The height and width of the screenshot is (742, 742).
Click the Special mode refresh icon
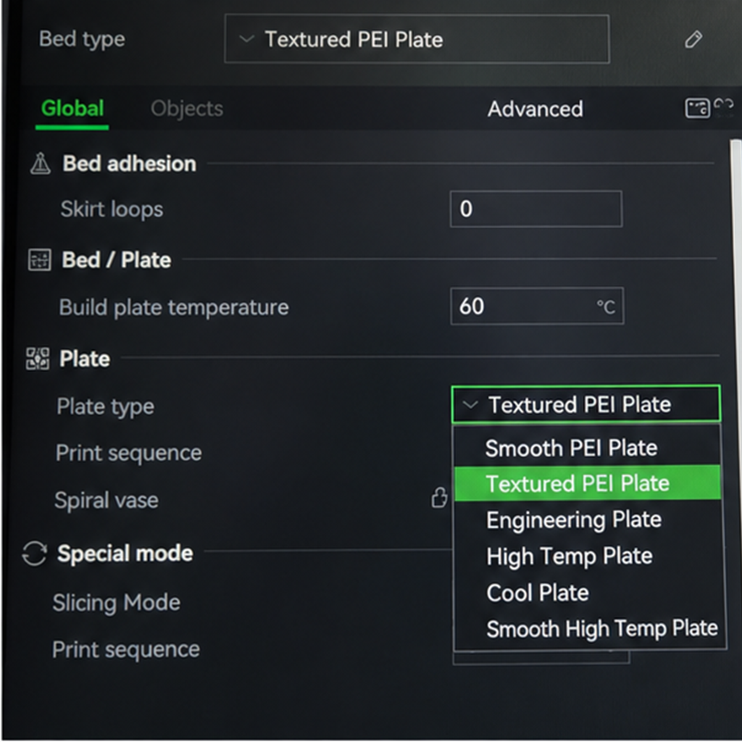[35, 553]
